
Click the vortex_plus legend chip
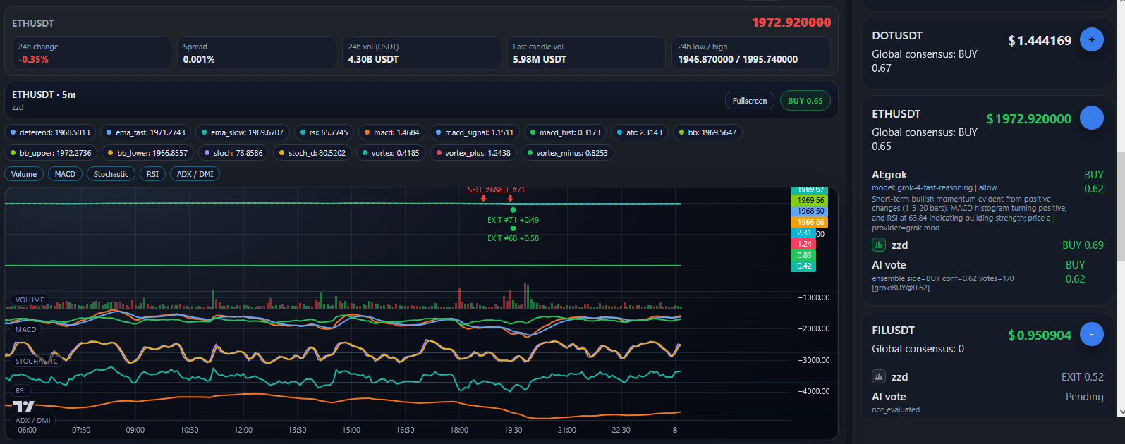pos(473,153)
